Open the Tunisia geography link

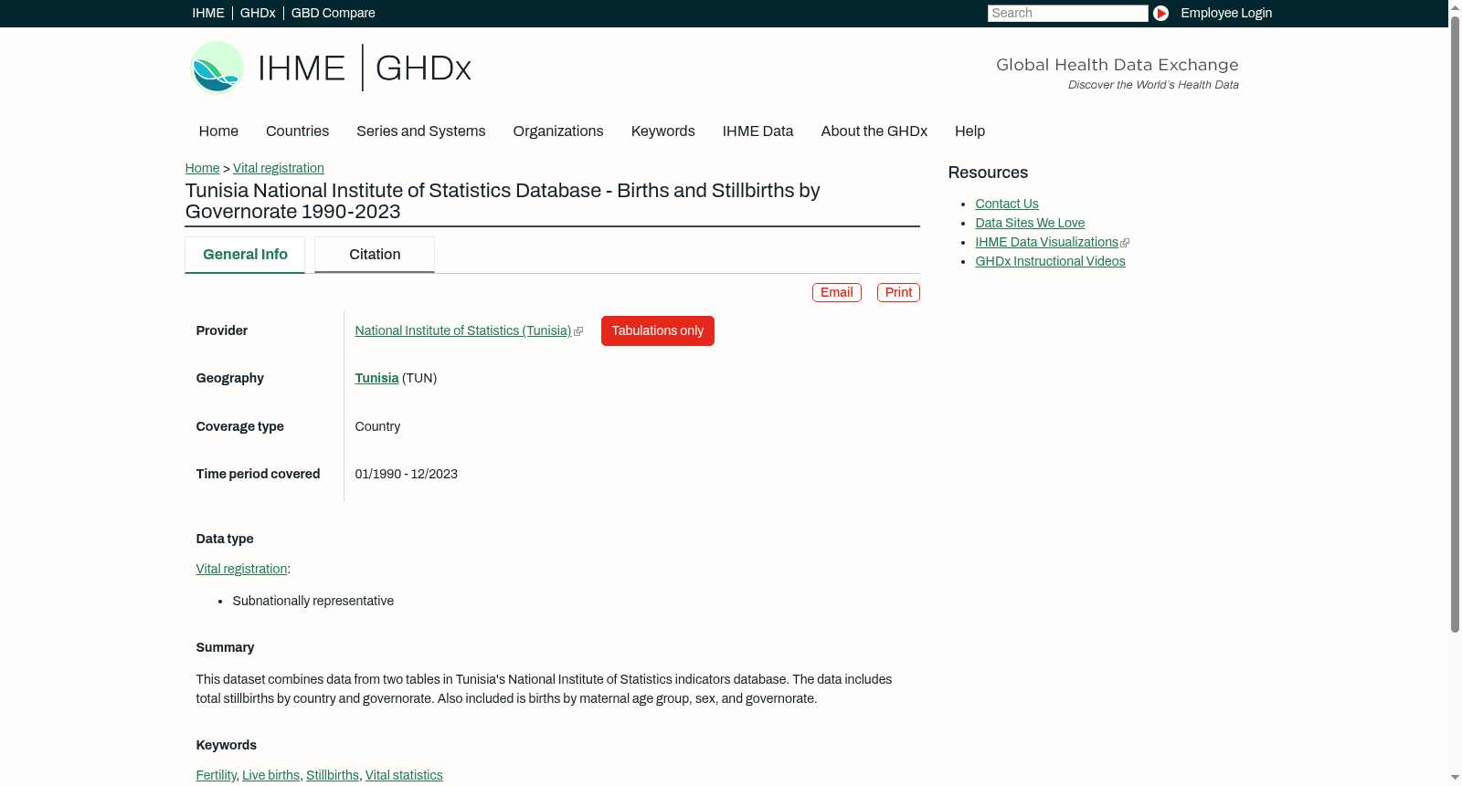[376, 378]
